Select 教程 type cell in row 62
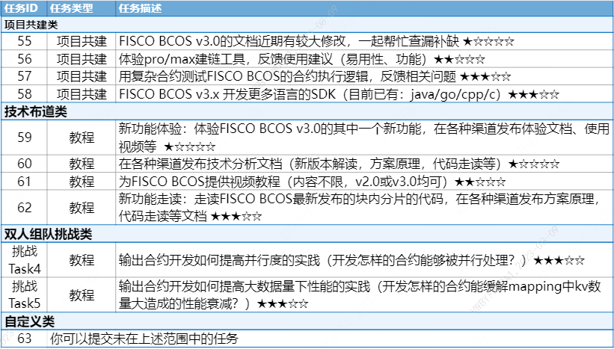 (82, 207)
